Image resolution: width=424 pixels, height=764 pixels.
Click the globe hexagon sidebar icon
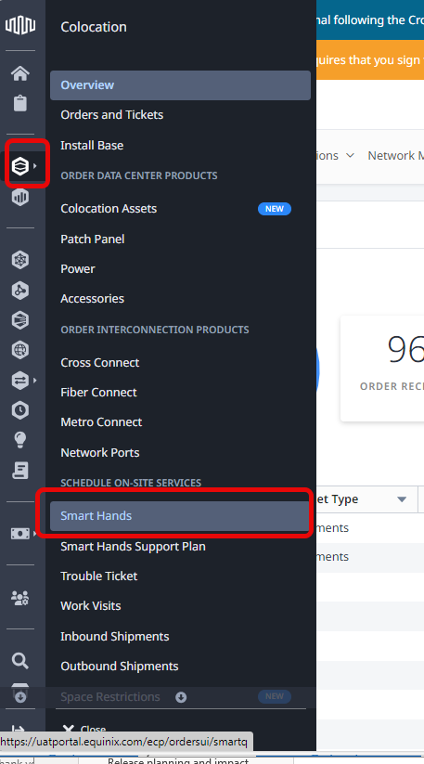(x=20, y=350)
